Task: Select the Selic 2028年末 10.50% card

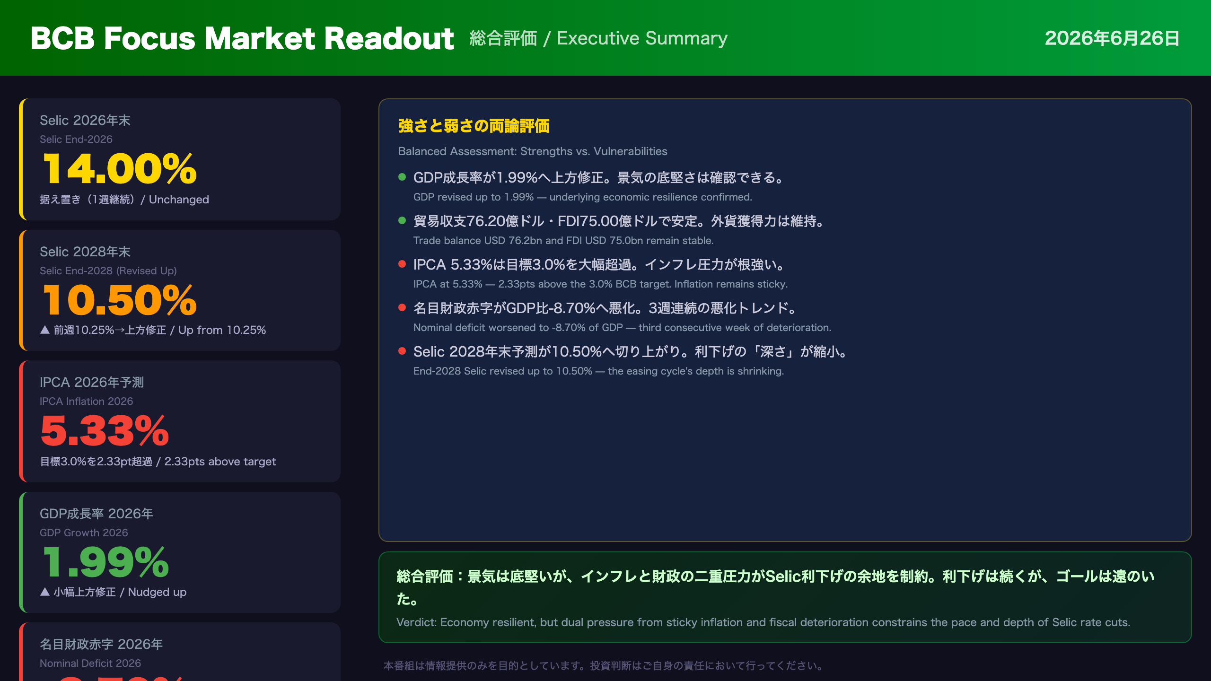Action: (180, 290)
